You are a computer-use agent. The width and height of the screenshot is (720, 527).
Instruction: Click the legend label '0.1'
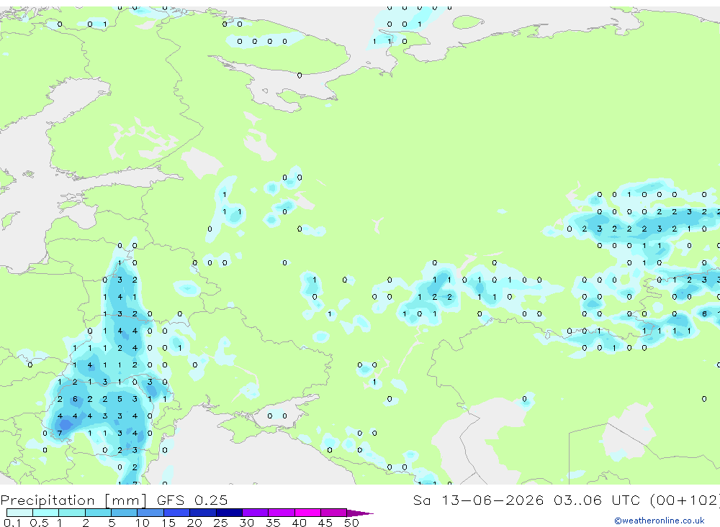12,523
